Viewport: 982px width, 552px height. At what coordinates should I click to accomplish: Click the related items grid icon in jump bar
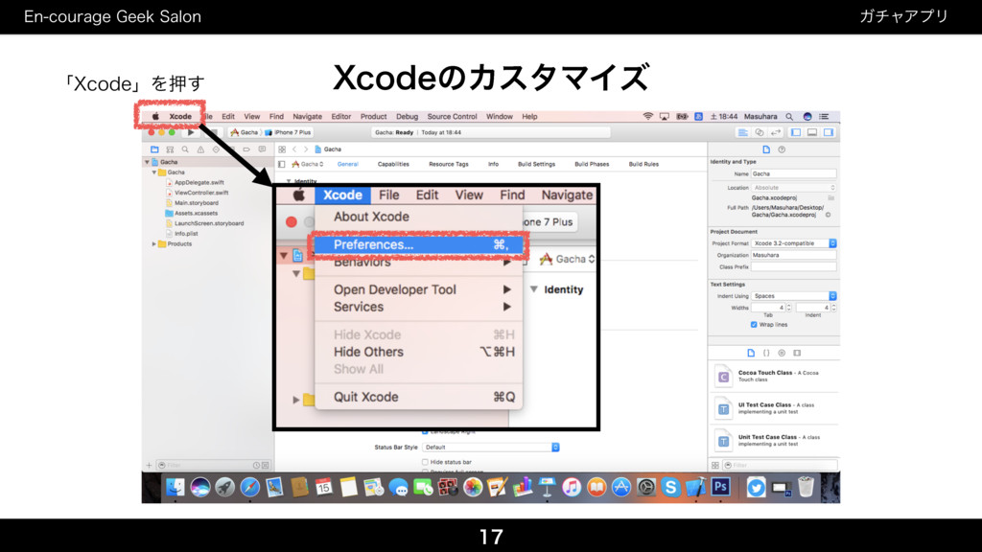point(282,149)
